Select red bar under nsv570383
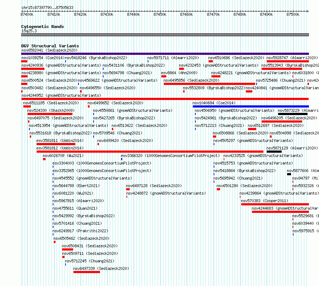This screenshot has height=286, width=319. (x=275, y=204)
